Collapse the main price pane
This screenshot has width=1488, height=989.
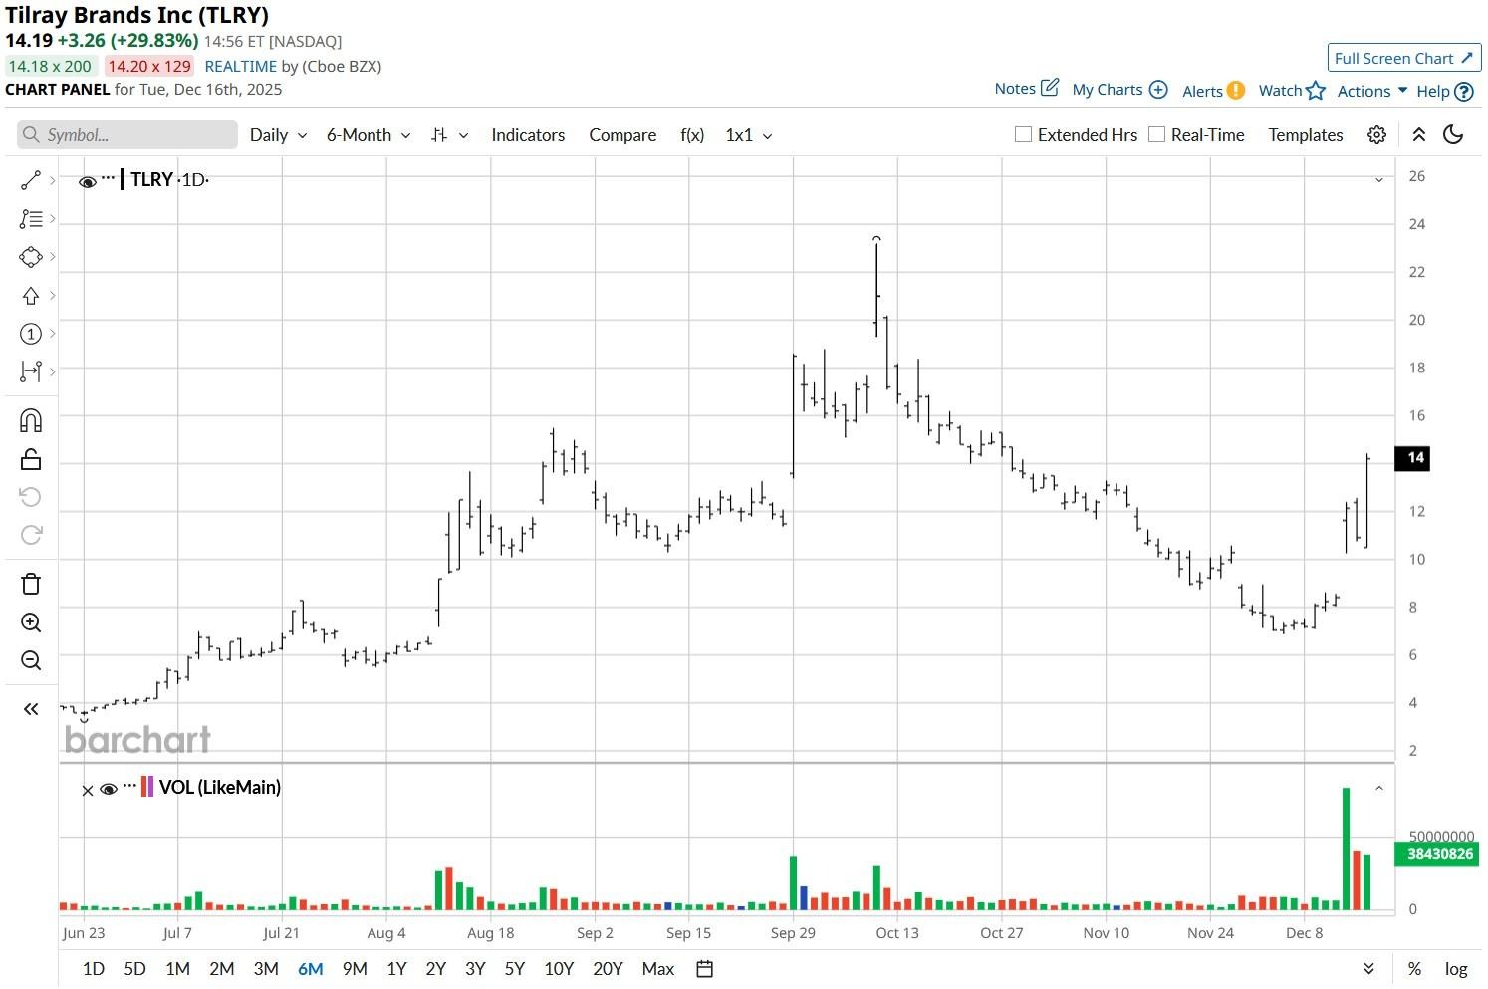pyautogui.click(x=1379, y=180)
